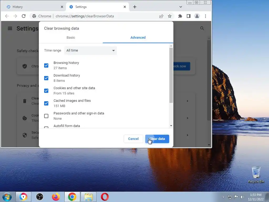Open the Extensions puzzle icon
Viewport: 269px width, 202px height.
tap(180, 16)
